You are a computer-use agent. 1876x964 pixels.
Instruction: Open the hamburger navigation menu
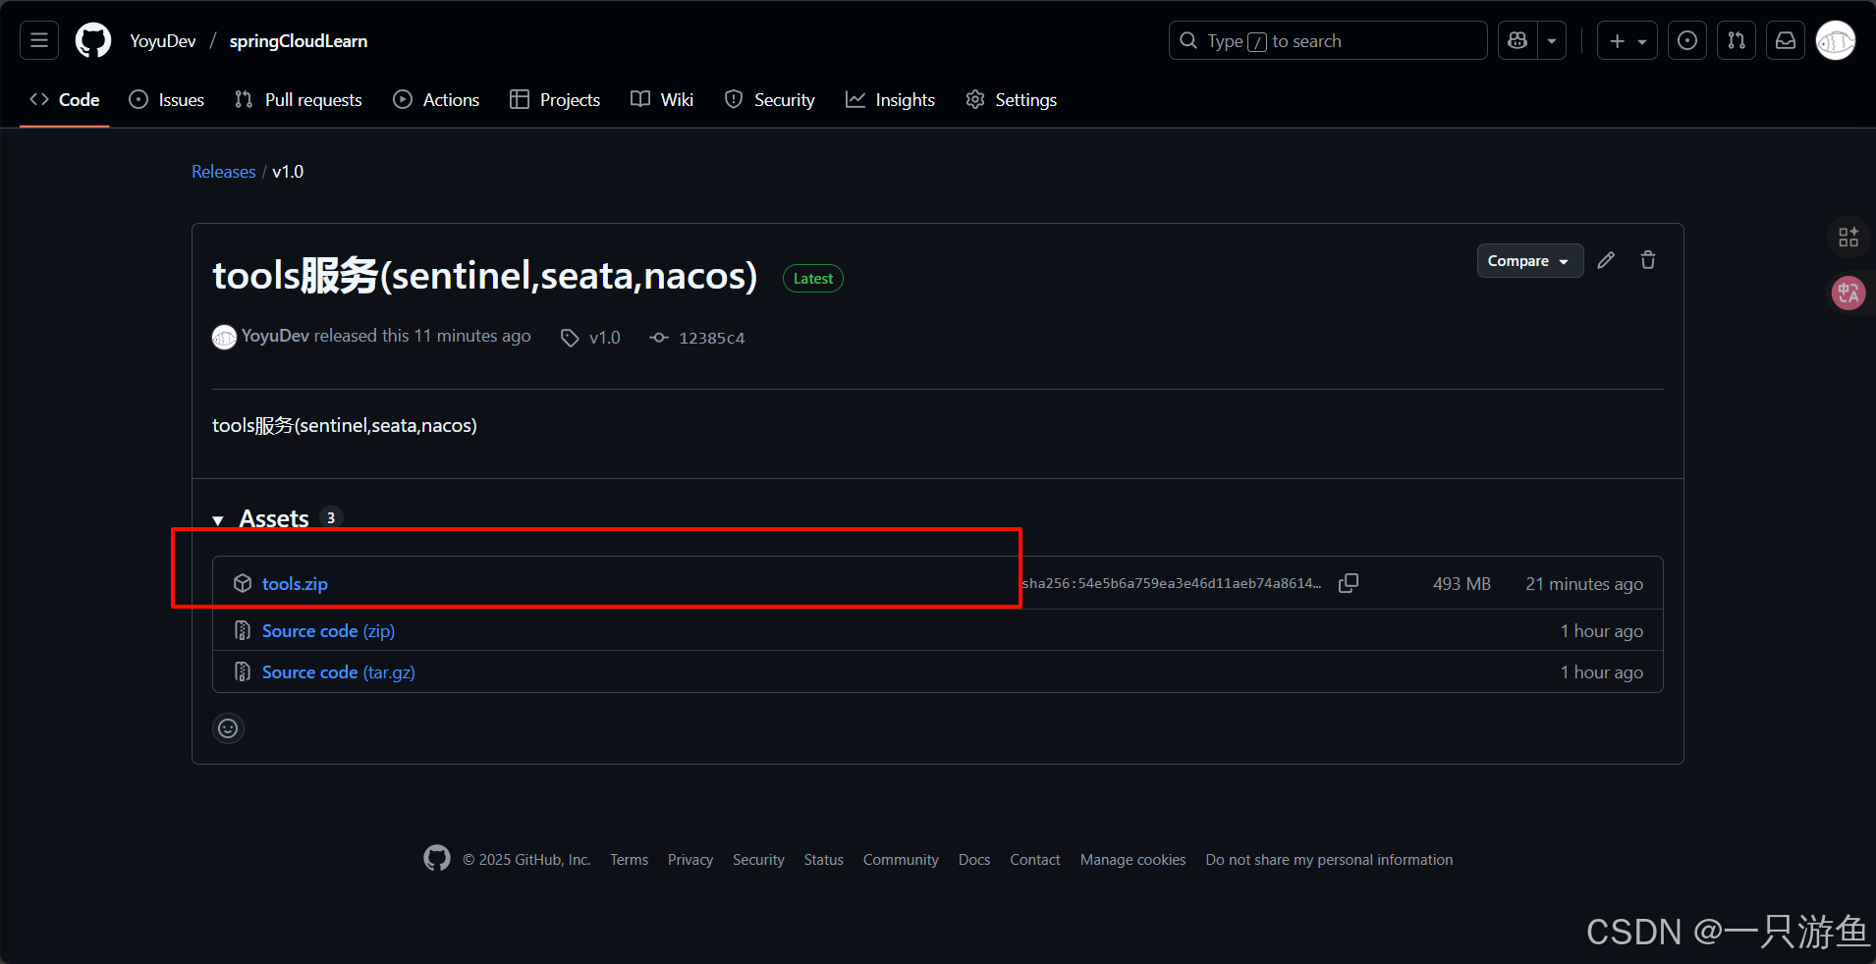(39, 40)
